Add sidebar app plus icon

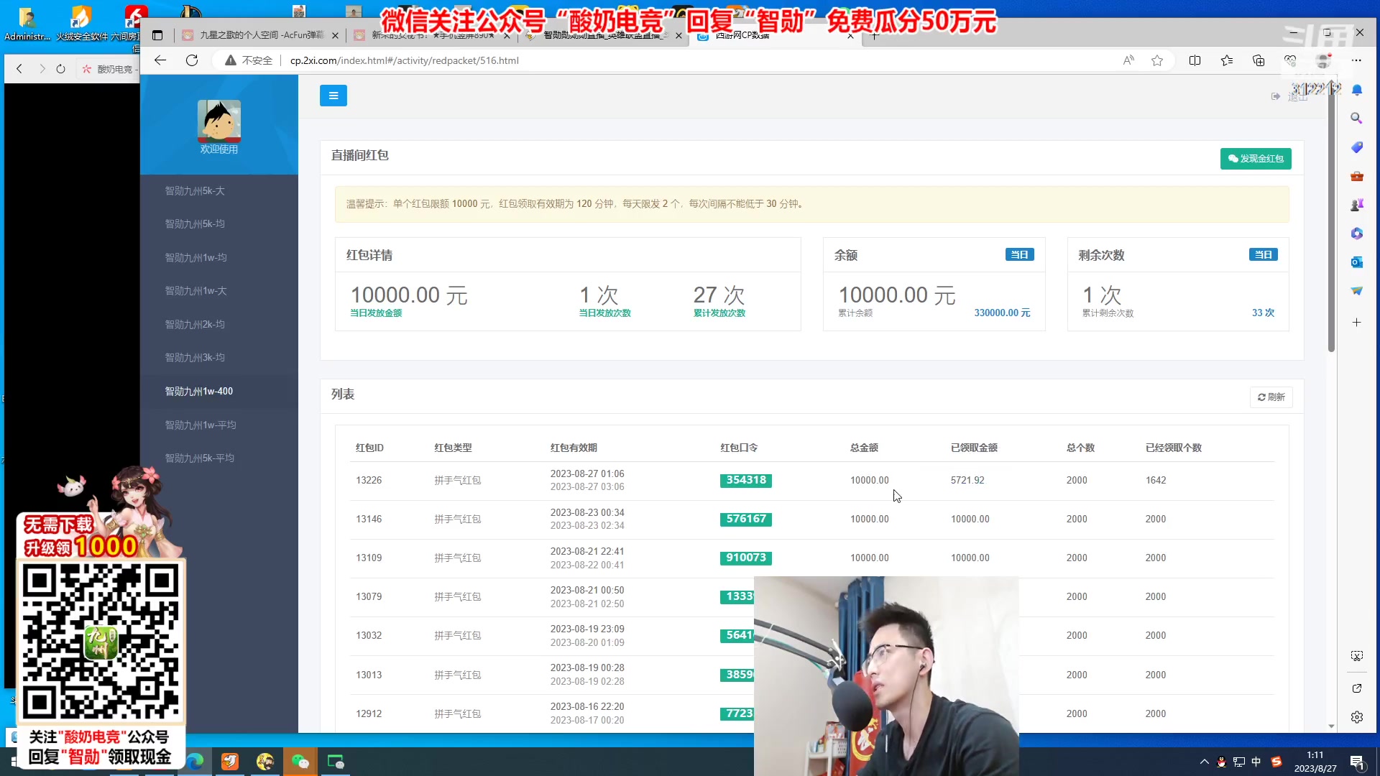[x=1356, y=323]
